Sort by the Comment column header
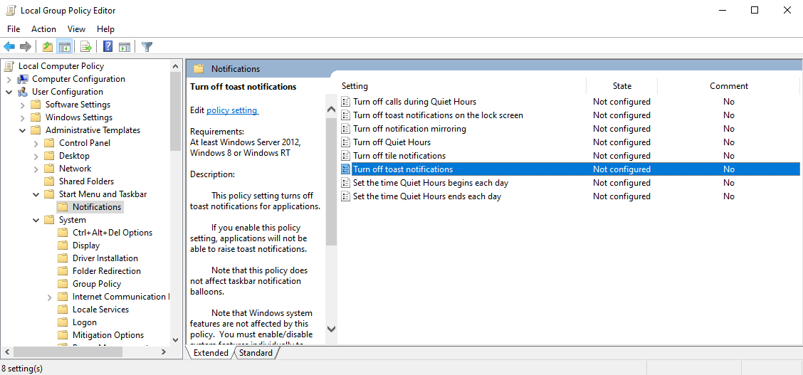The height and width of the screenshot is (375, 803). click(x=729, y=86)
